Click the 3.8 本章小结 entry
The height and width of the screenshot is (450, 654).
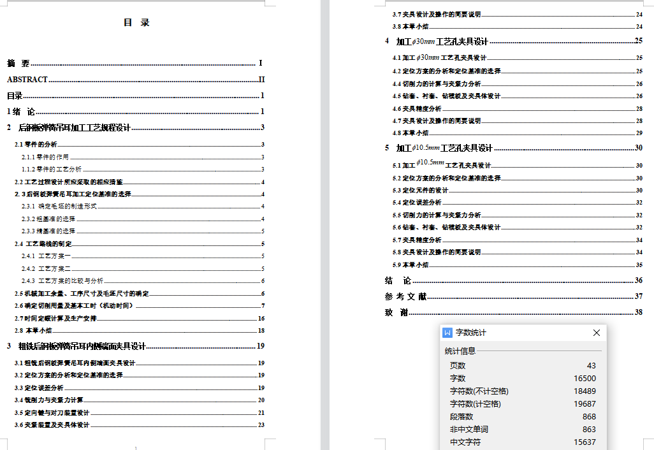pyautogui.click(x=517, y=26)
